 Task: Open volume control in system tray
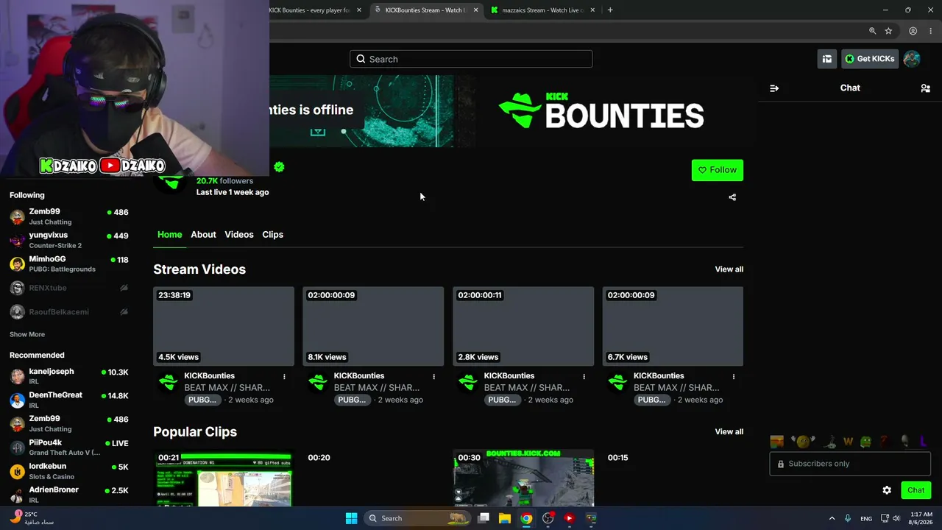click(x=896, y=518)
